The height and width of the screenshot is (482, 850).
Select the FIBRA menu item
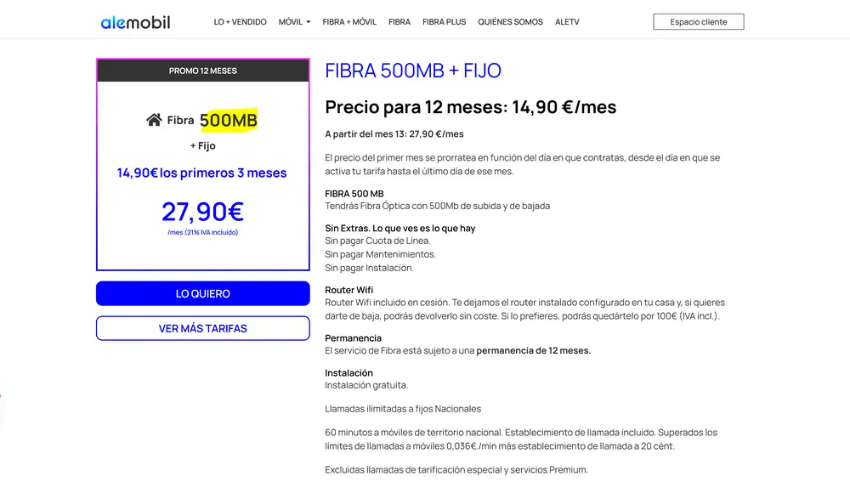(399, 22)
